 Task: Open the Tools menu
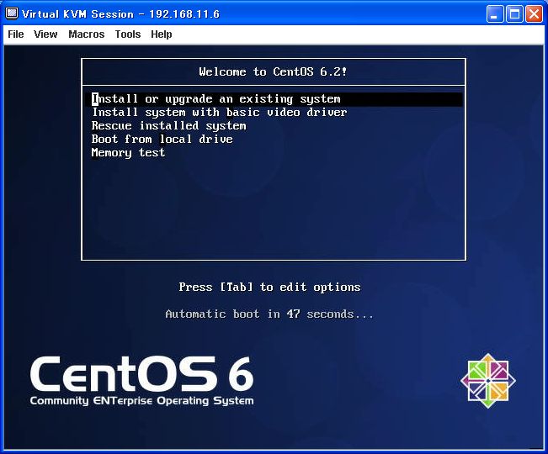coord(128,34)
